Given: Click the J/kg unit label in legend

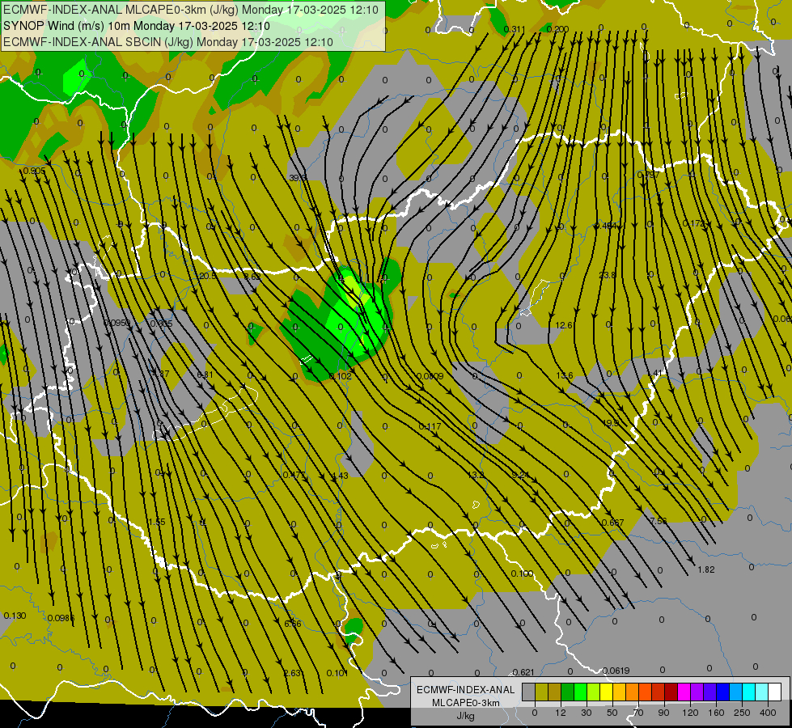Looking at the screenshot, I should (465, 716).
